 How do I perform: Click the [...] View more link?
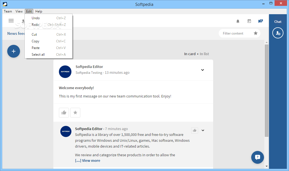(x=88, y=160)
